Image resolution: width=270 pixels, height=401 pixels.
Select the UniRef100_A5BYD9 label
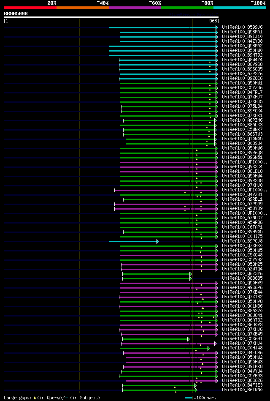click(243, 209)
